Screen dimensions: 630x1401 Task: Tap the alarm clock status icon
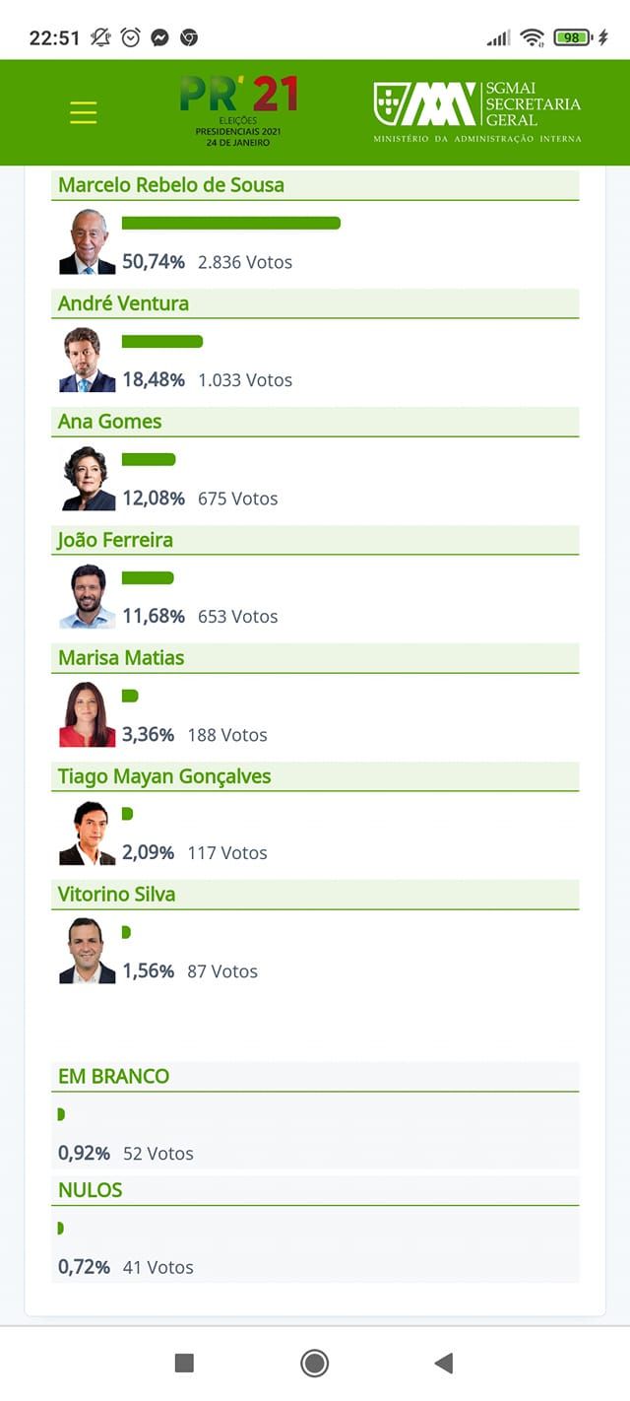(130, 37)
